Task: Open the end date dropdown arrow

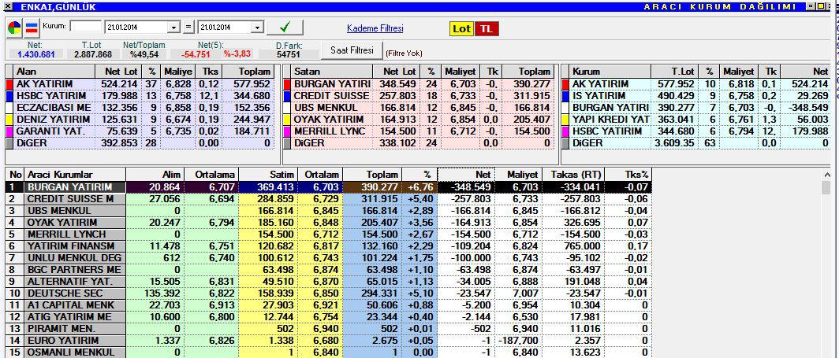Action: click(257, 28)
